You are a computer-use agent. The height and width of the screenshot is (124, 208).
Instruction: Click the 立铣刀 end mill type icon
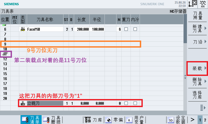(23, 103)
